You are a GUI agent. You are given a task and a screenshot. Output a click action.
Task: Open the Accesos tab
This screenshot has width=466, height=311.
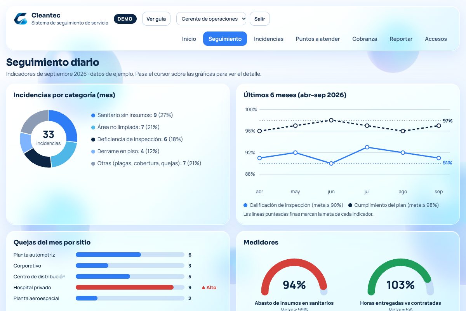[436, 39]
